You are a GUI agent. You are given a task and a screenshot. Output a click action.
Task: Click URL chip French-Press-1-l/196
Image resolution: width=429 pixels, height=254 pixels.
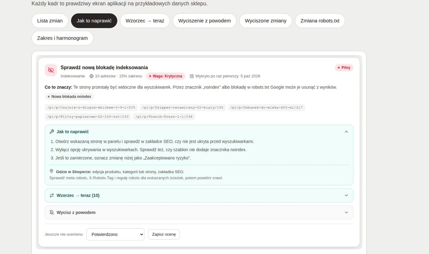click(x=164, y=117)
